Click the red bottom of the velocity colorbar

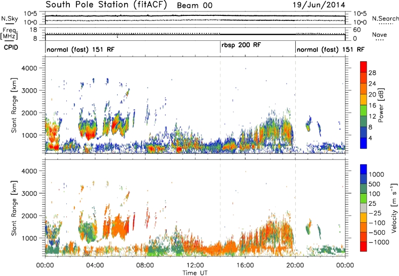364,247
